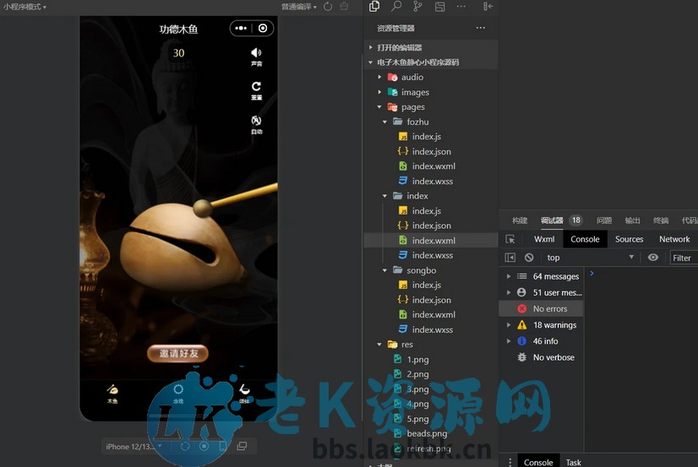Image resolution: width=698 pixels, height=467 pixels.
Task: Clear console with the ban icon
Action: [529, 258]
